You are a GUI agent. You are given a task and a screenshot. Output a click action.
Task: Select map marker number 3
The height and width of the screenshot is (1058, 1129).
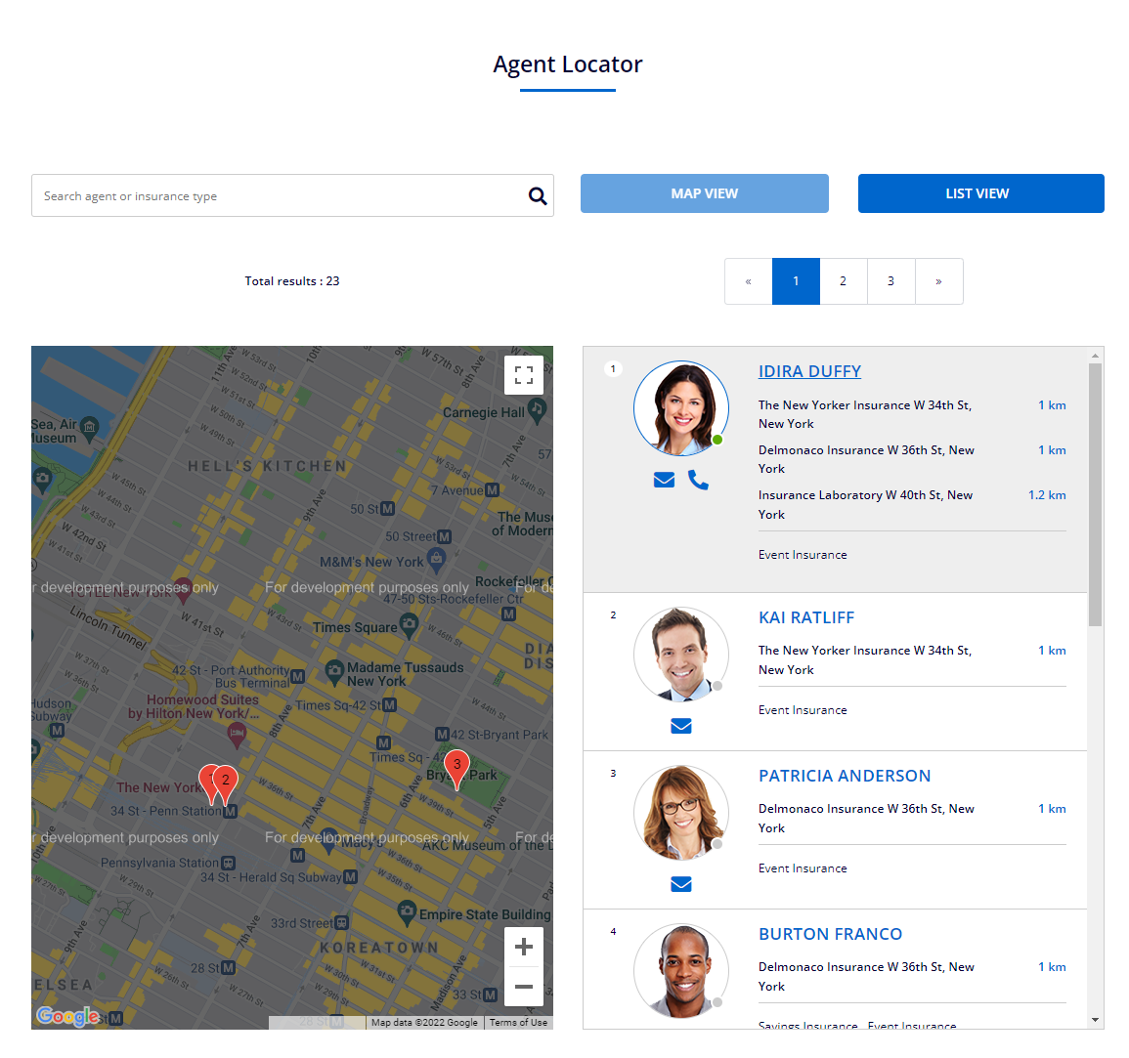coord(456,767)
